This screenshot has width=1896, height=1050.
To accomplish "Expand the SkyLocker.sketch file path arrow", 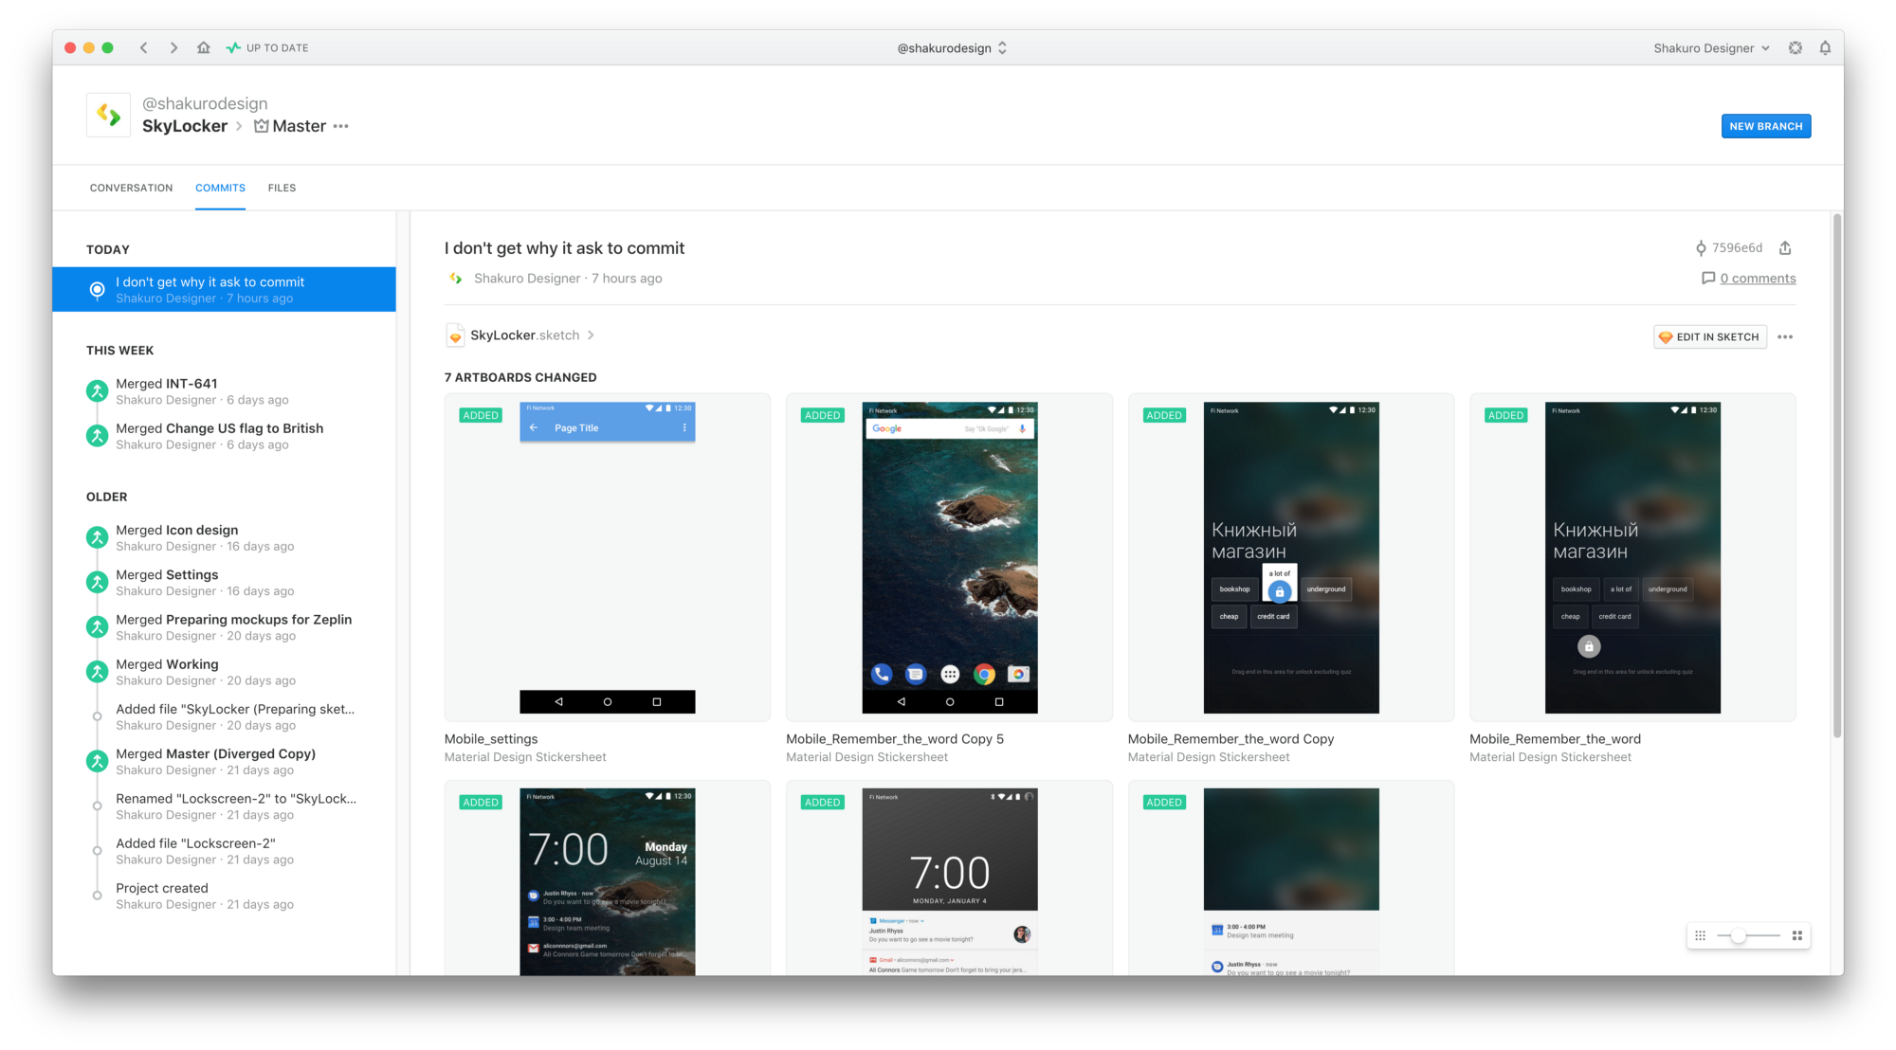I will tap(595, 335).
